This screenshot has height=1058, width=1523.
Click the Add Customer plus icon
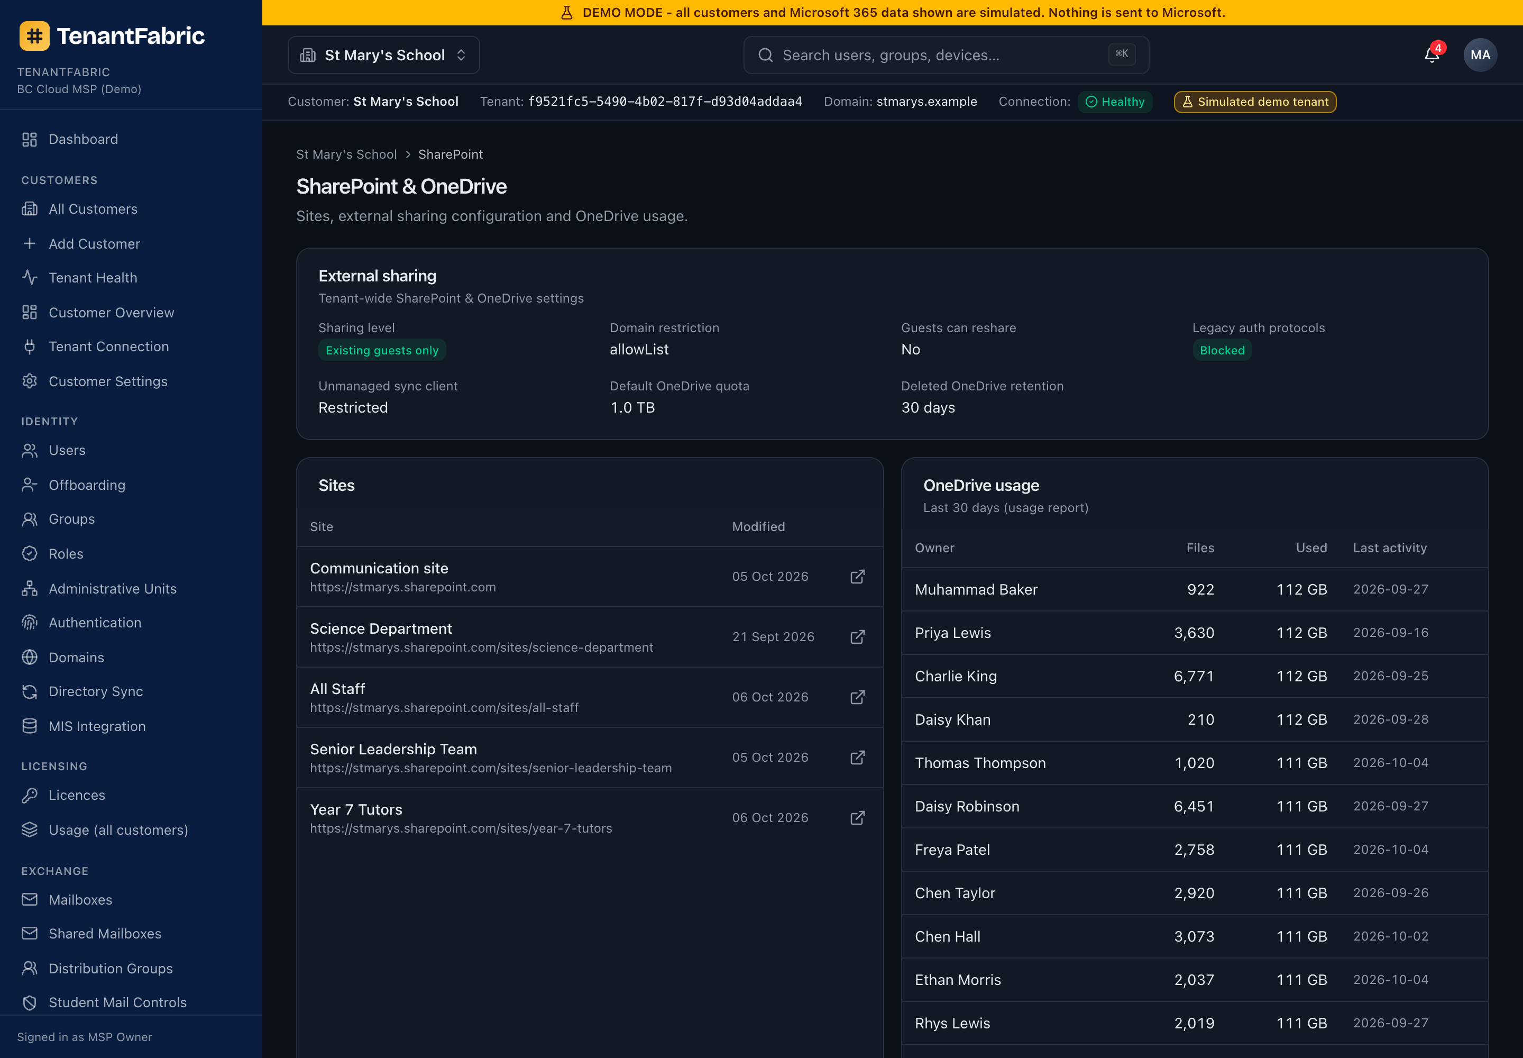pos(29,243)
